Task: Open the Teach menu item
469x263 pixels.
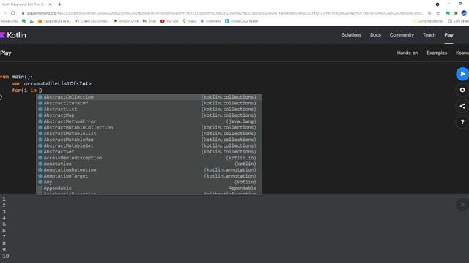Action: coord(429,35)
